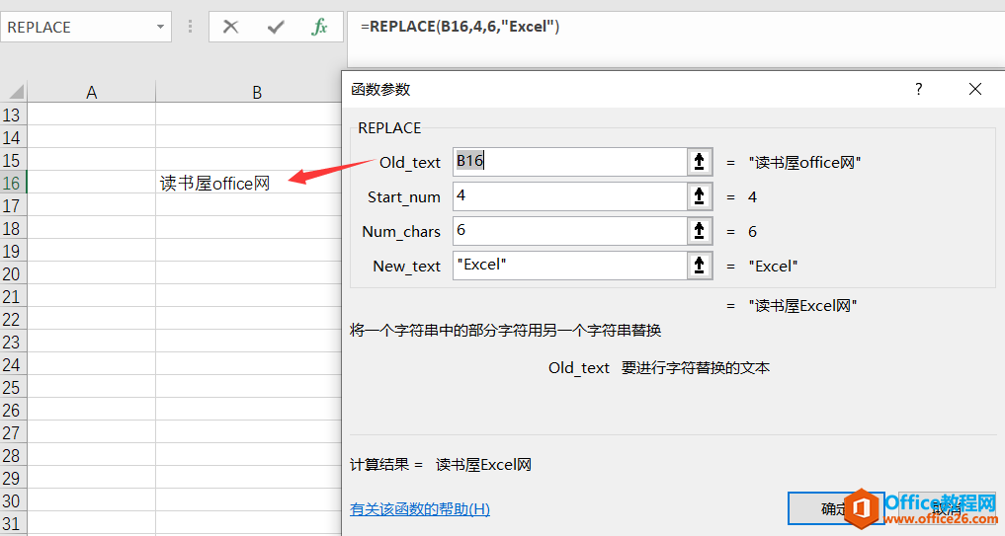Click the formula bar with REPLACE formula

pyautogui.click(x=676, y=38)
